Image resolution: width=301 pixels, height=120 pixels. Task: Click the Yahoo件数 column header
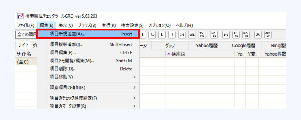coord(272,54)
